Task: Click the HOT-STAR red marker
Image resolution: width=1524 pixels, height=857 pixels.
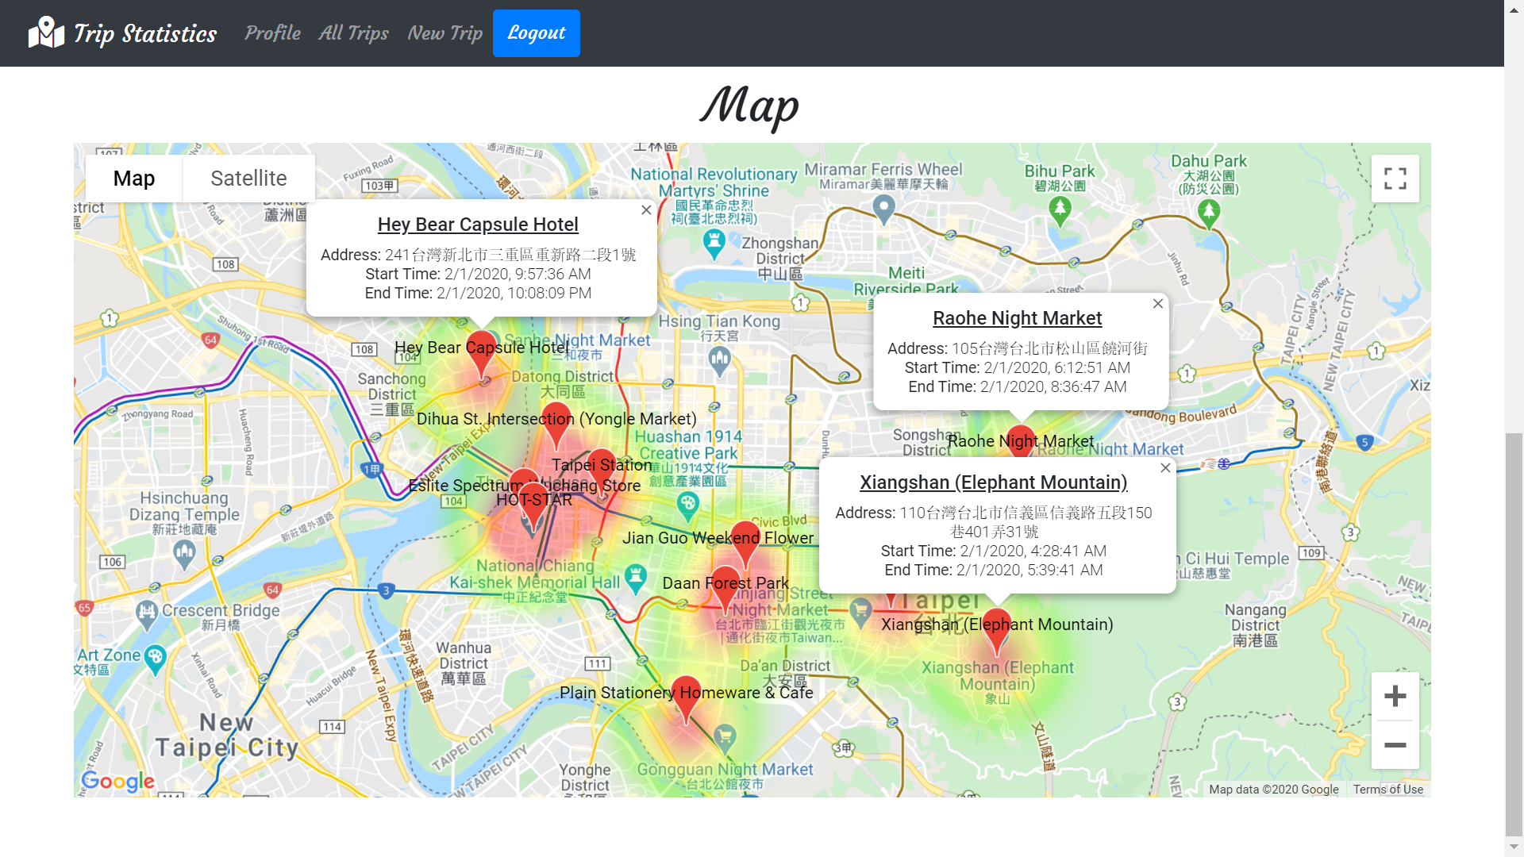Action: [534, 507]
